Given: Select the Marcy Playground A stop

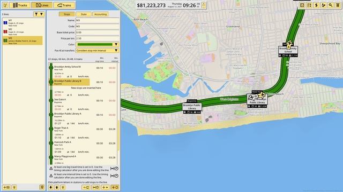Looking at the screenshot, I should 70,157.
